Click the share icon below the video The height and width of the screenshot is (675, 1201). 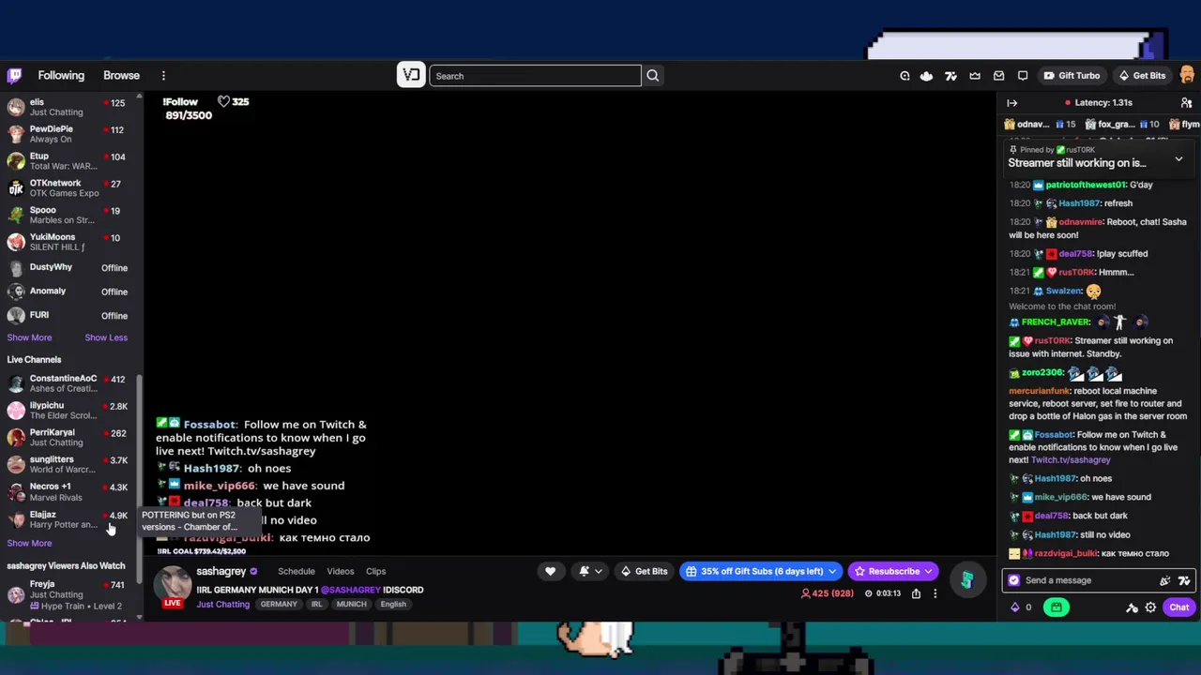click(916, 593)
